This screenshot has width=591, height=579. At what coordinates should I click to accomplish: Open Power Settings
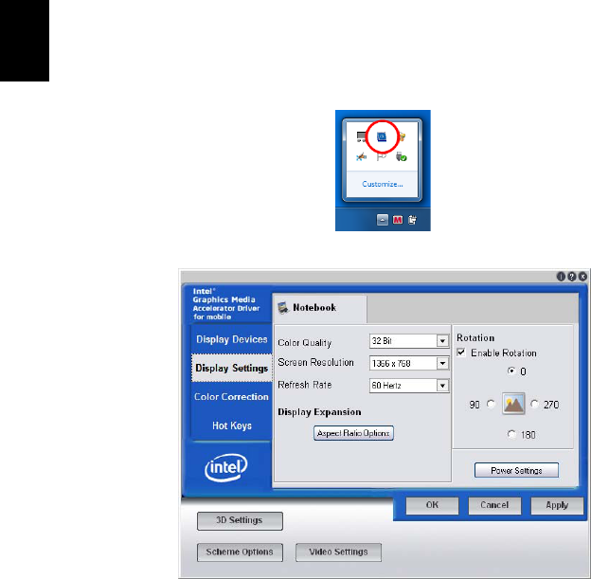[x=516, y=470]
